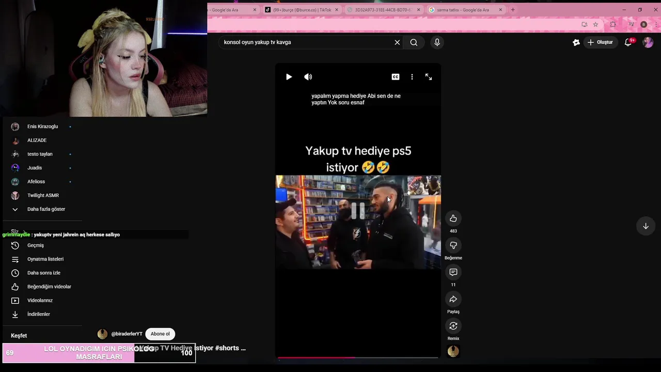Start voice search with microphone icon
Image resolution: width=661 pixels, height=372 pixels.
[x=437, y=42]
